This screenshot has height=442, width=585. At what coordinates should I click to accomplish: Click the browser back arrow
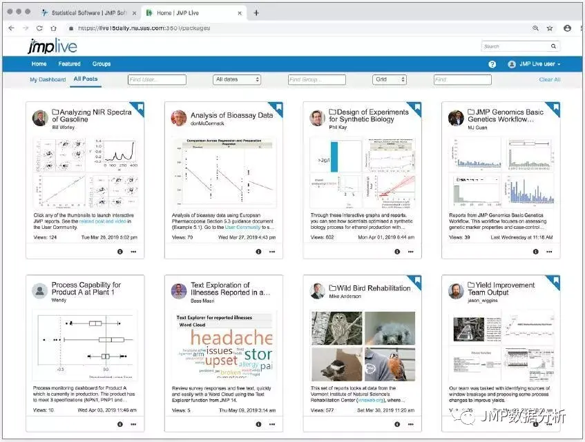11,28
